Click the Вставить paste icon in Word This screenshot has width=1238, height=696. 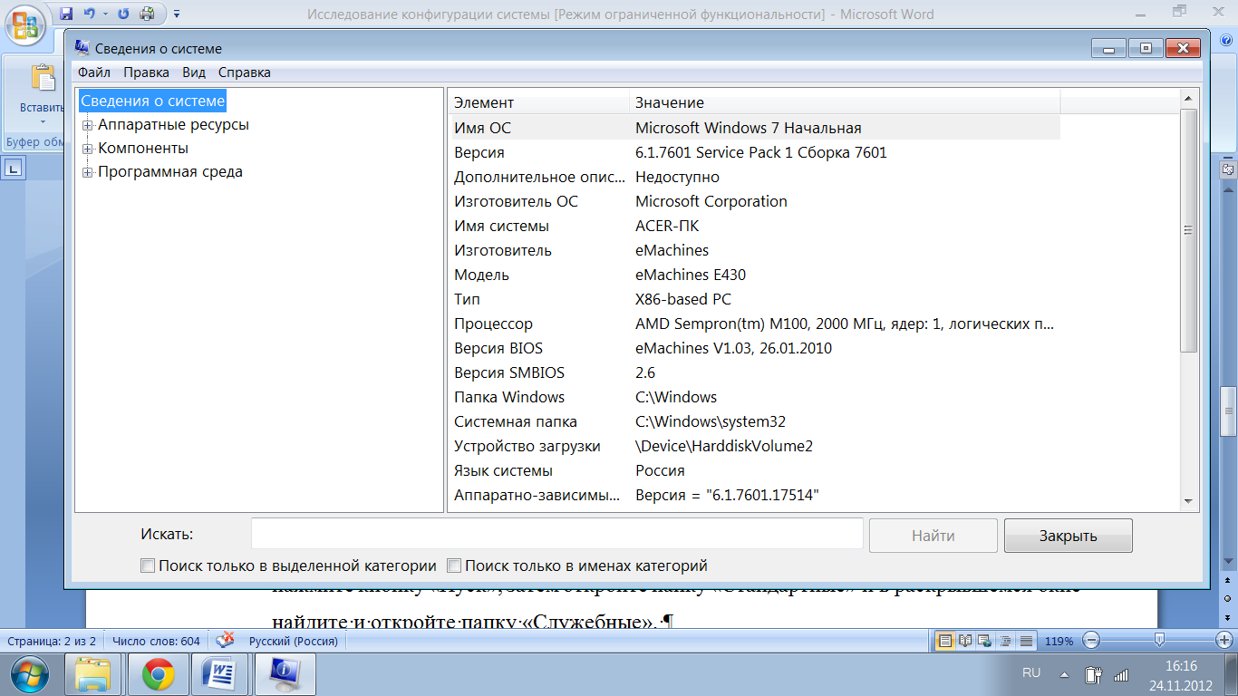pyautogui.click(x=42, y=78)
